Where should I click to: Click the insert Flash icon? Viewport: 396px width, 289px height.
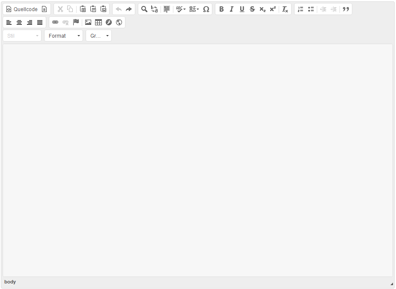[109, 23]
